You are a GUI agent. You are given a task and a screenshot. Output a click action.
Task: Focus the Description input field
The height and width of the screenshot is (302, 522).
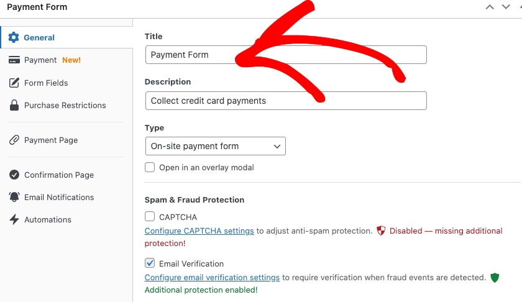tap(286, 101)
